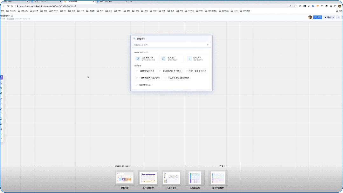This screenshot has height=193, width=343.
Task: Click the blue share button
Action: click(317, 17)
